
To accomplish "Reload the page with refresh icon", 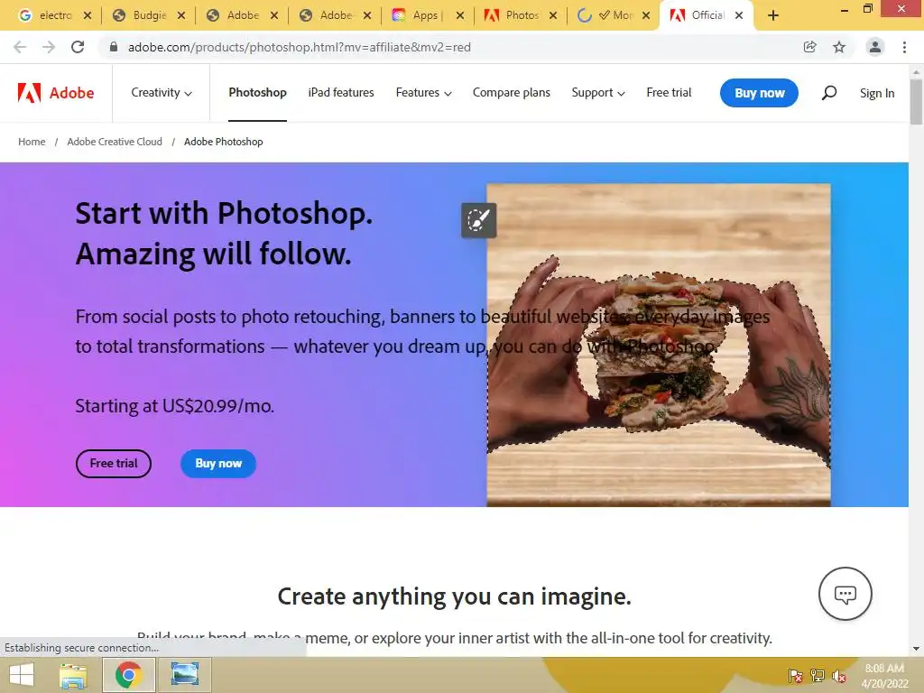I will (x=78, y=47).
